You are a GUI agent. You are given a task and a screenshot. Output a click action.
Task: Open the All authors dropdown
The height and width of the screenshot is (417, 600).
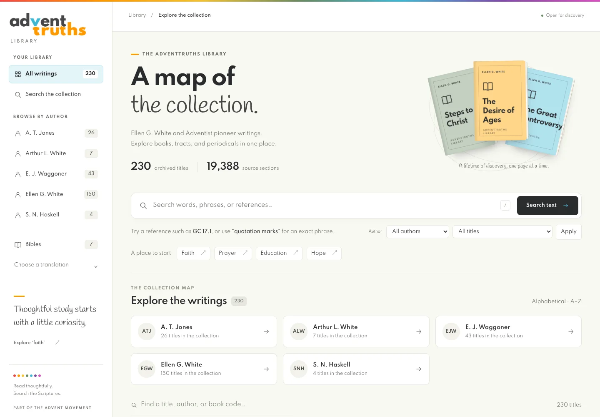coord(418,231)
